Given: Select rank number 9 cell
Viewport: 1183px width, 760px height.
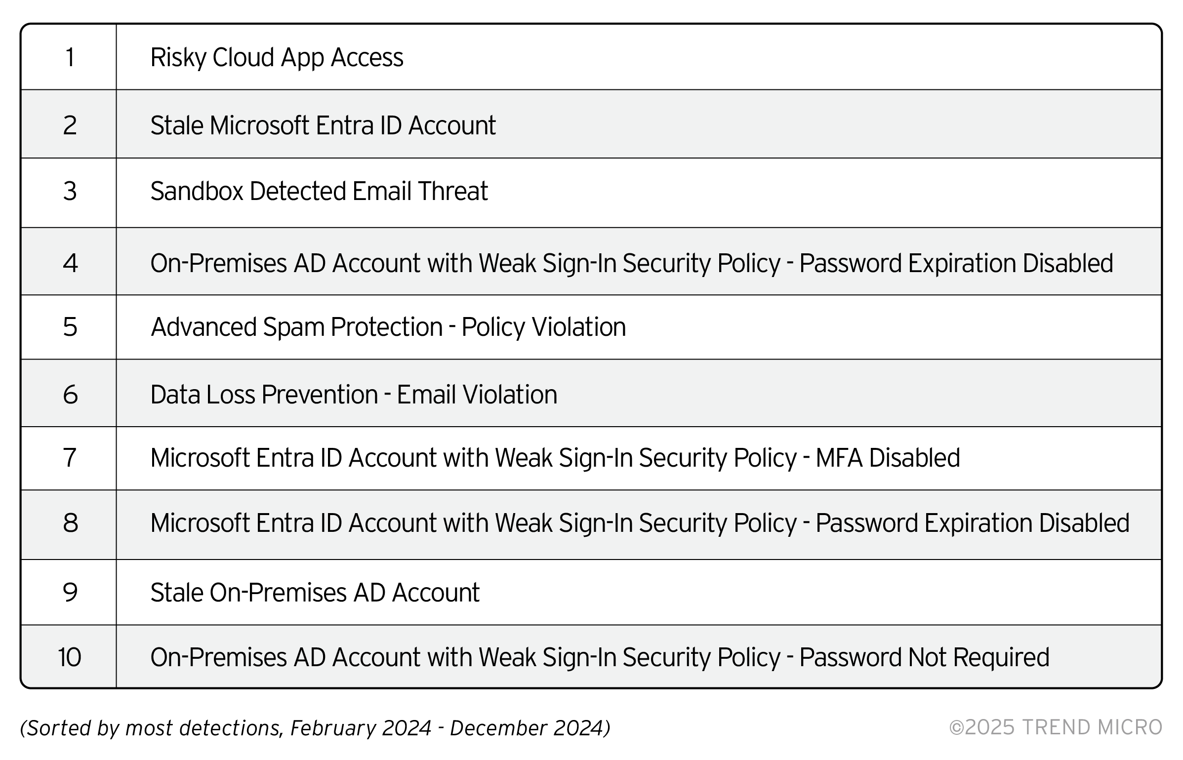Looking at the screenshot, I should pos(70,592).
